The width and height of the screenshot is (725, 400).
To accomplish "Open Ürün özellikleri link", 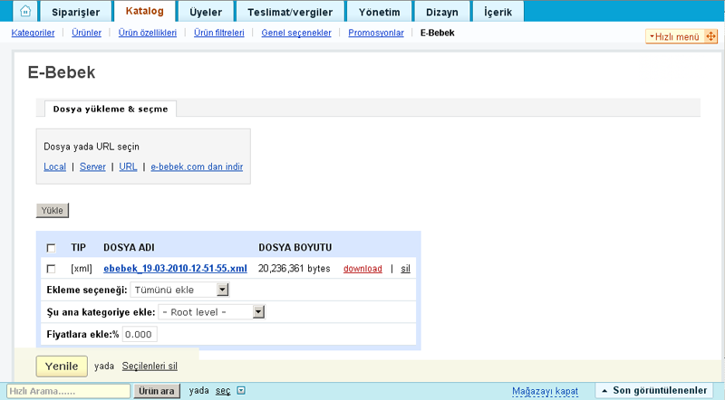I will point(148,33).
